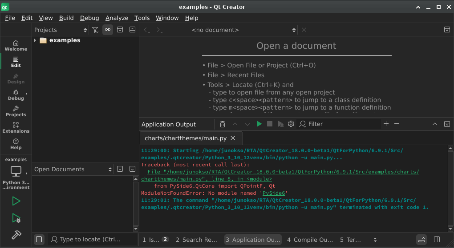The image size is (454, 248).
Task: Close the Projects sidebar view
Action: point(132,30)
